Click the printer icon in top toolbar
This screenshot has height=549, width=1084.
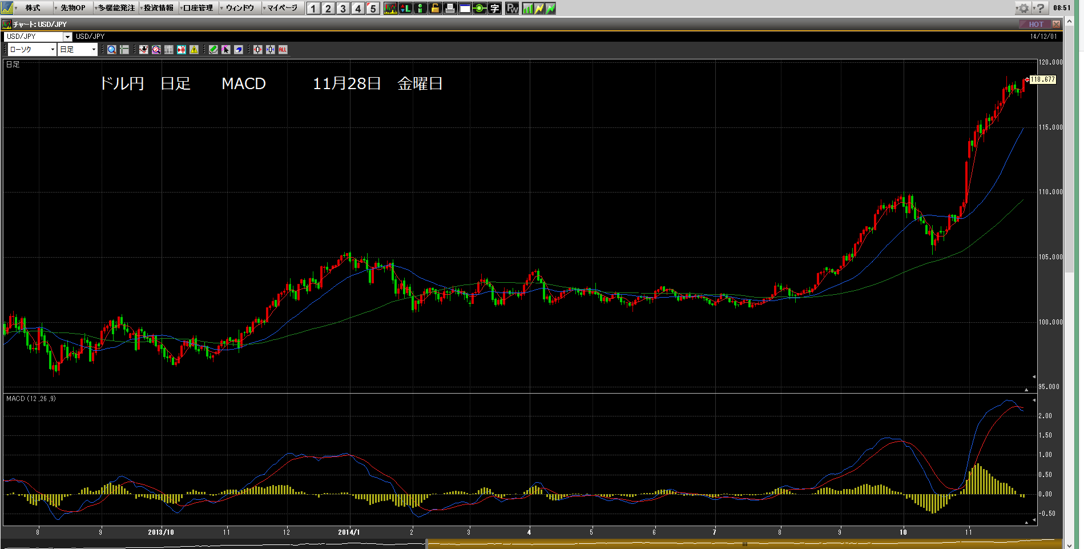(450, 9)
